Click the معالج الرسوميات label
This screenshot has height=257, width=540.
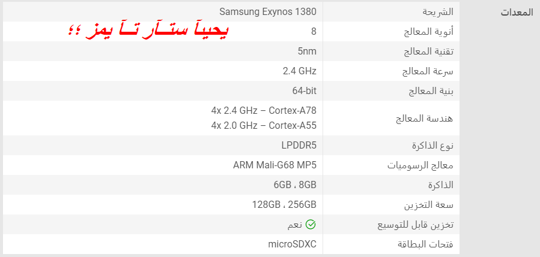tap(420, 165)
